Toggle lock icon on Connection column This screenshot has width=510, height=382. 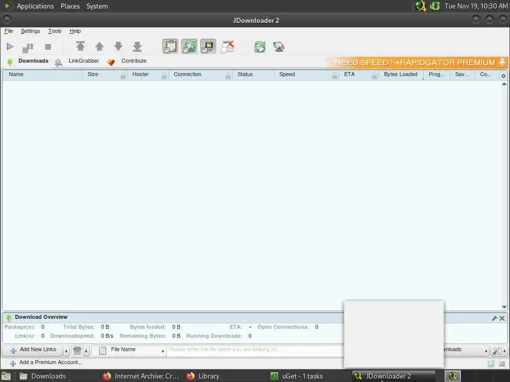point(228,76)
